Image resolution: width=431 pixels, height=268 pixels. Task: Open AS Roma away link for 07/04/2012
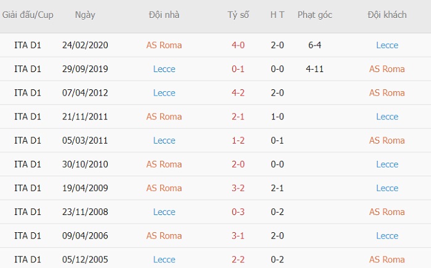point(387,93)
